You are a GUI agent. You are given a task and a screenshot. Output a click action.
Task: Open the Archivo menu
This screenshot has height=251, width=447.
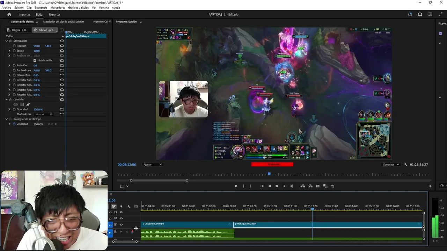point(6,8)
